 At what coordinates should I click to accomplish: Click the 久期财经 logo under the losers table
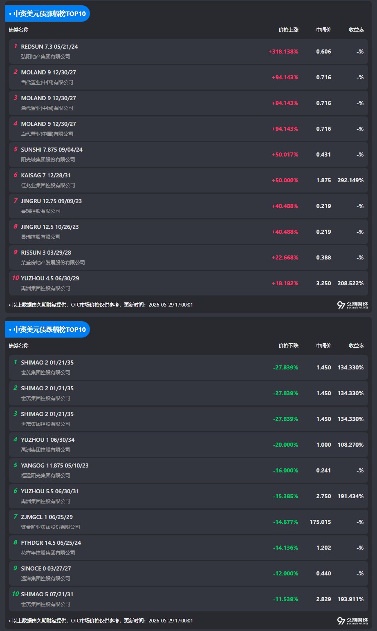[352, 621]
